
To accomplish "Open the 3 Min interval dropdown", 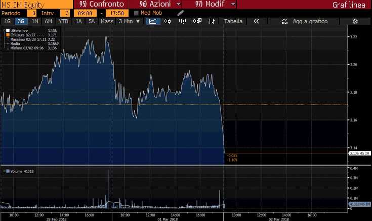I will (x=130, y=21).
